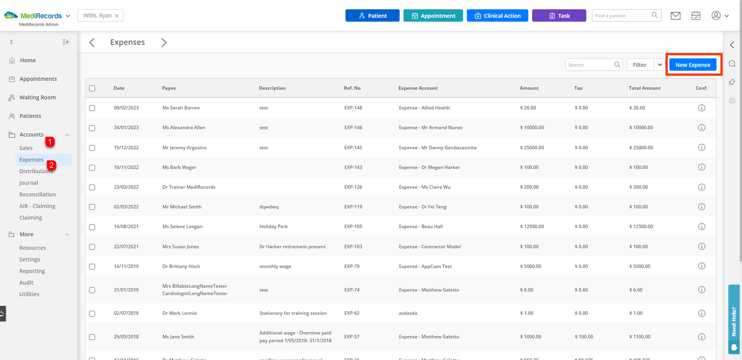Click the pushpin icon on right rail

point(732,82)
